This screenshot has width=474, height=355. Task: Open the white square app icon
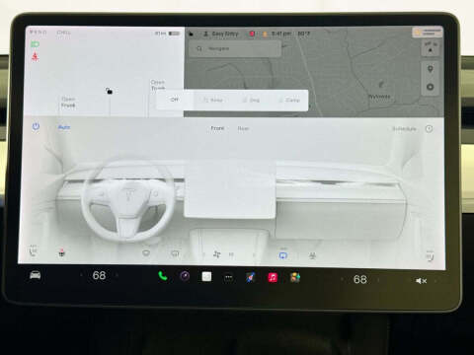(x=206, y=277)
